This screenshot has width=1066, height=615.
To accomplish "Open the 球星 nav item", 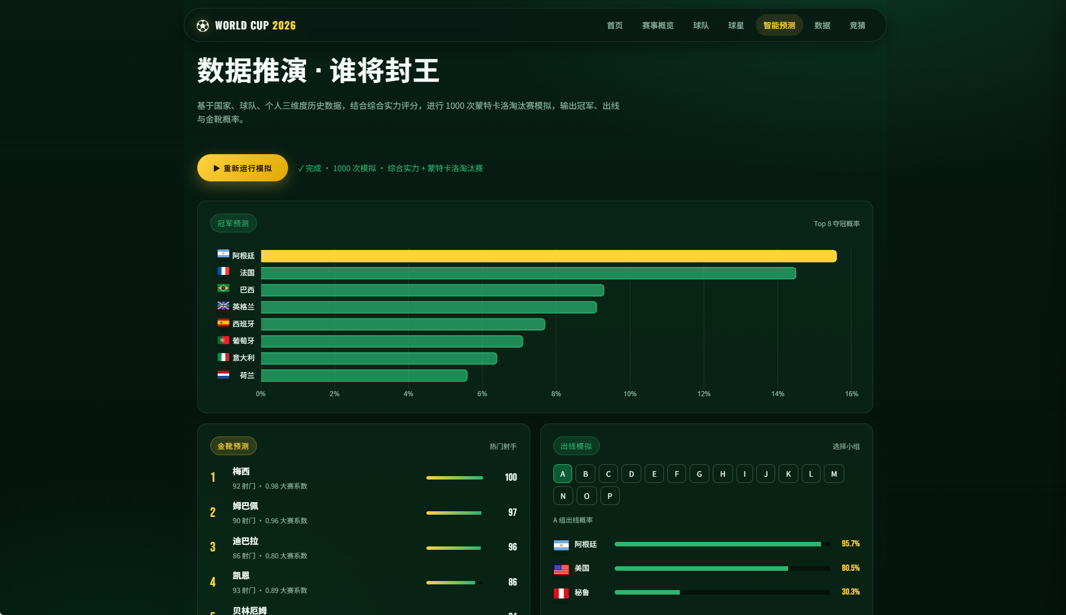I will point(736,26).
